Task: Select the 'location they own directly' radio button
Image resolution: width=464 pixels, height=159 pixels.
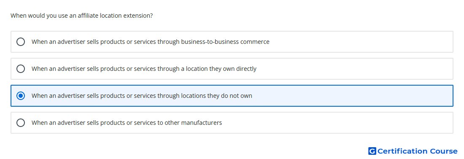Action: click(21, 69)
